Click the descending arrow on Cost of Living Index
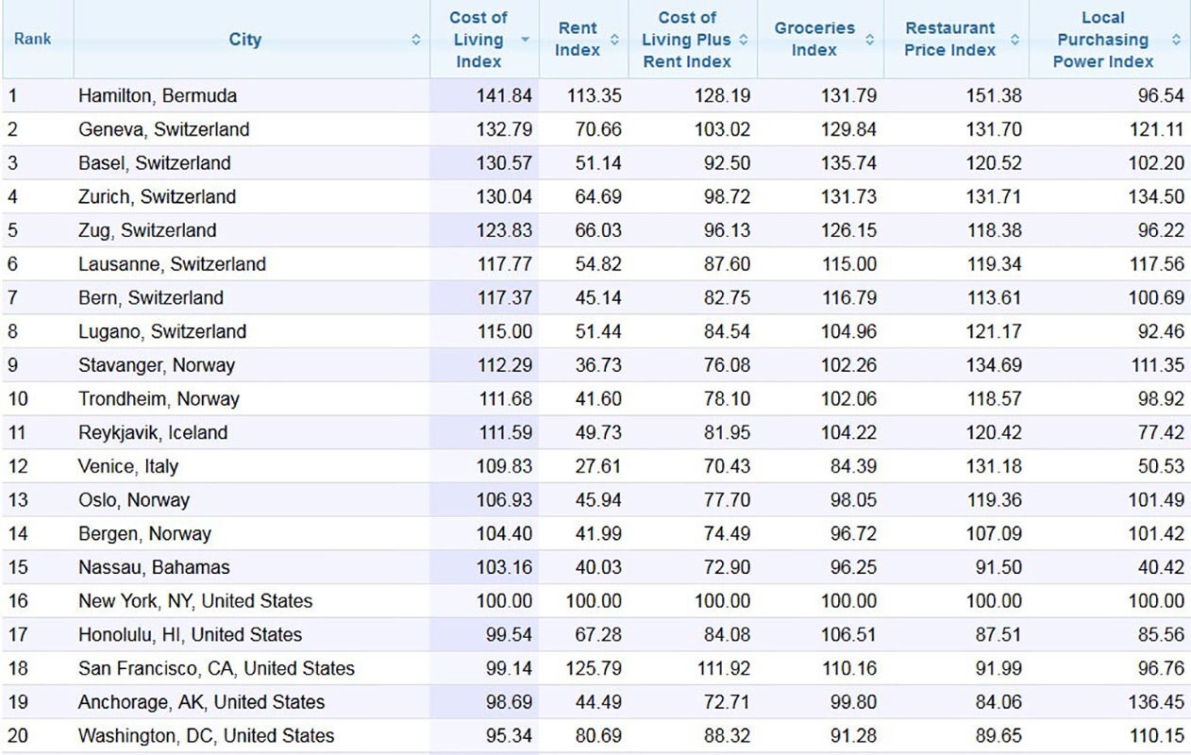The height and width of the screenshot is (755, 1191). pos(525,40)
